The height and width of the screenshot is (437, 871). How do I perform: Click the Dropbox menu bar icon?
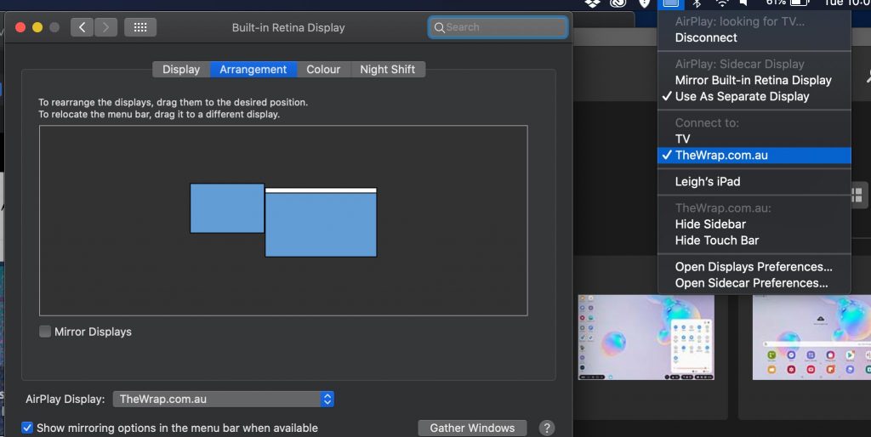pyautogui.click(x=592, y=3)
